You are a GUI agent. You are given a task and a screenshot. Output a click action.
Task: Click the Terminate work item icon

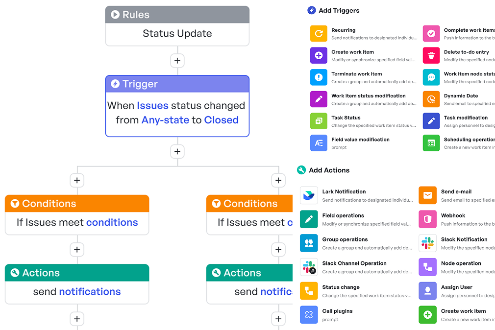[x=319, y=77]
